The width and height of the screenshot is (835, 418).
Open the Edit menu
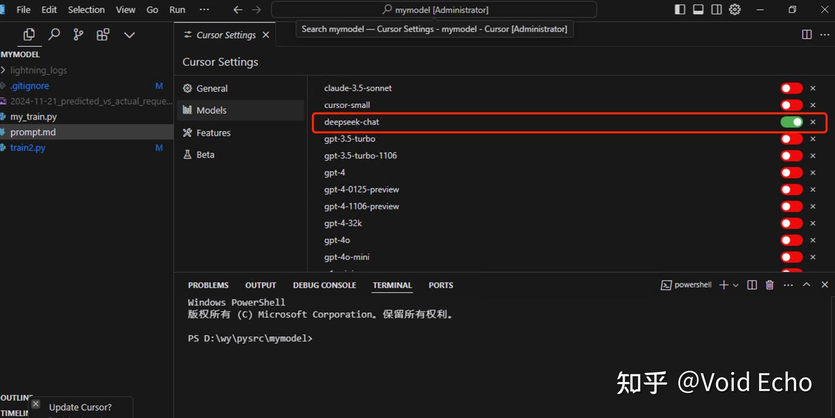pyautogui.click(x=49, y=10)
